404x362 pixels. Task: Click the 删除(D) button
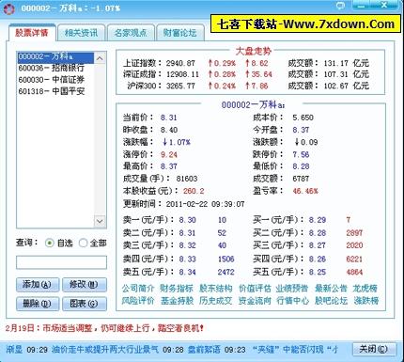(x=38, y=304)
